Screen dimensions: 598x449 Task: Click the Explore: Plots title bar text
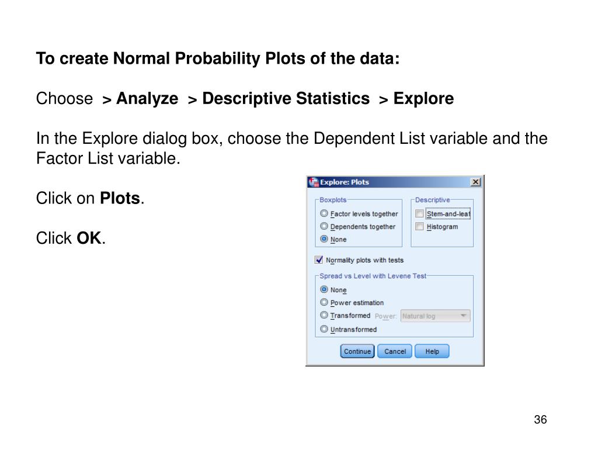point(345,182)
